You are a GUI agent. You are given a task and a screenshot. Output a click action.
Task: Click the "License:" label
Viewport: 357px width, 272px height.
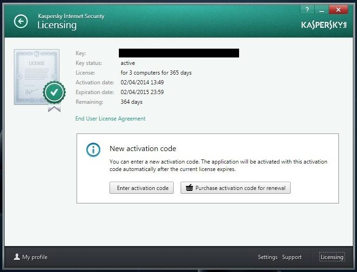[x=85, y=73]
